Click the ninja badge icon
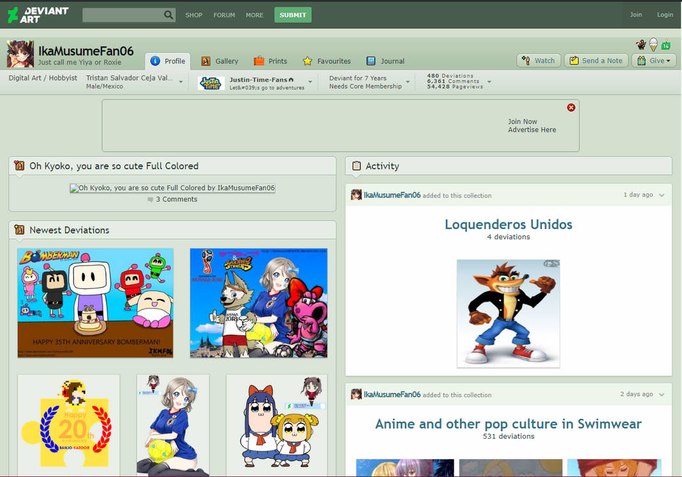The image size is (682, 477). coord(641,45)
